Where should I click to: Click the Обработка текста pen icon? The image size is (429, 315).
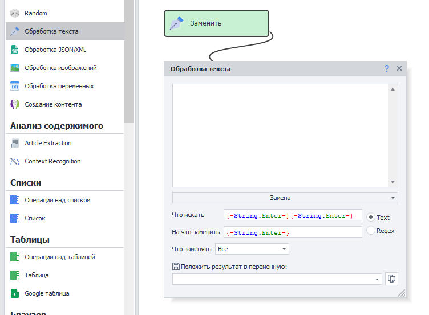coord(15,31)
